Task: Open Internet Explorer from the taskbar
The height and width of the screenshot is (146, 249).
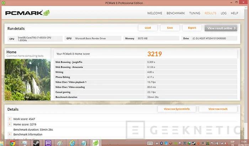Action: 72,143
